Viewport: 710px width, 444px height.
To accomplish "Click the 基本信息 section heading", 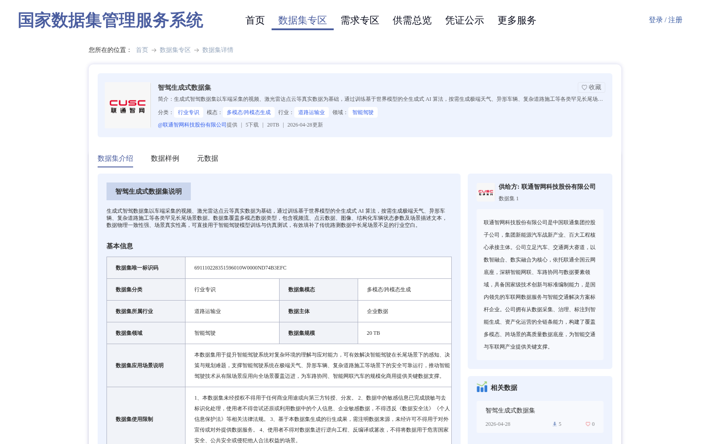I will point(120,246).
